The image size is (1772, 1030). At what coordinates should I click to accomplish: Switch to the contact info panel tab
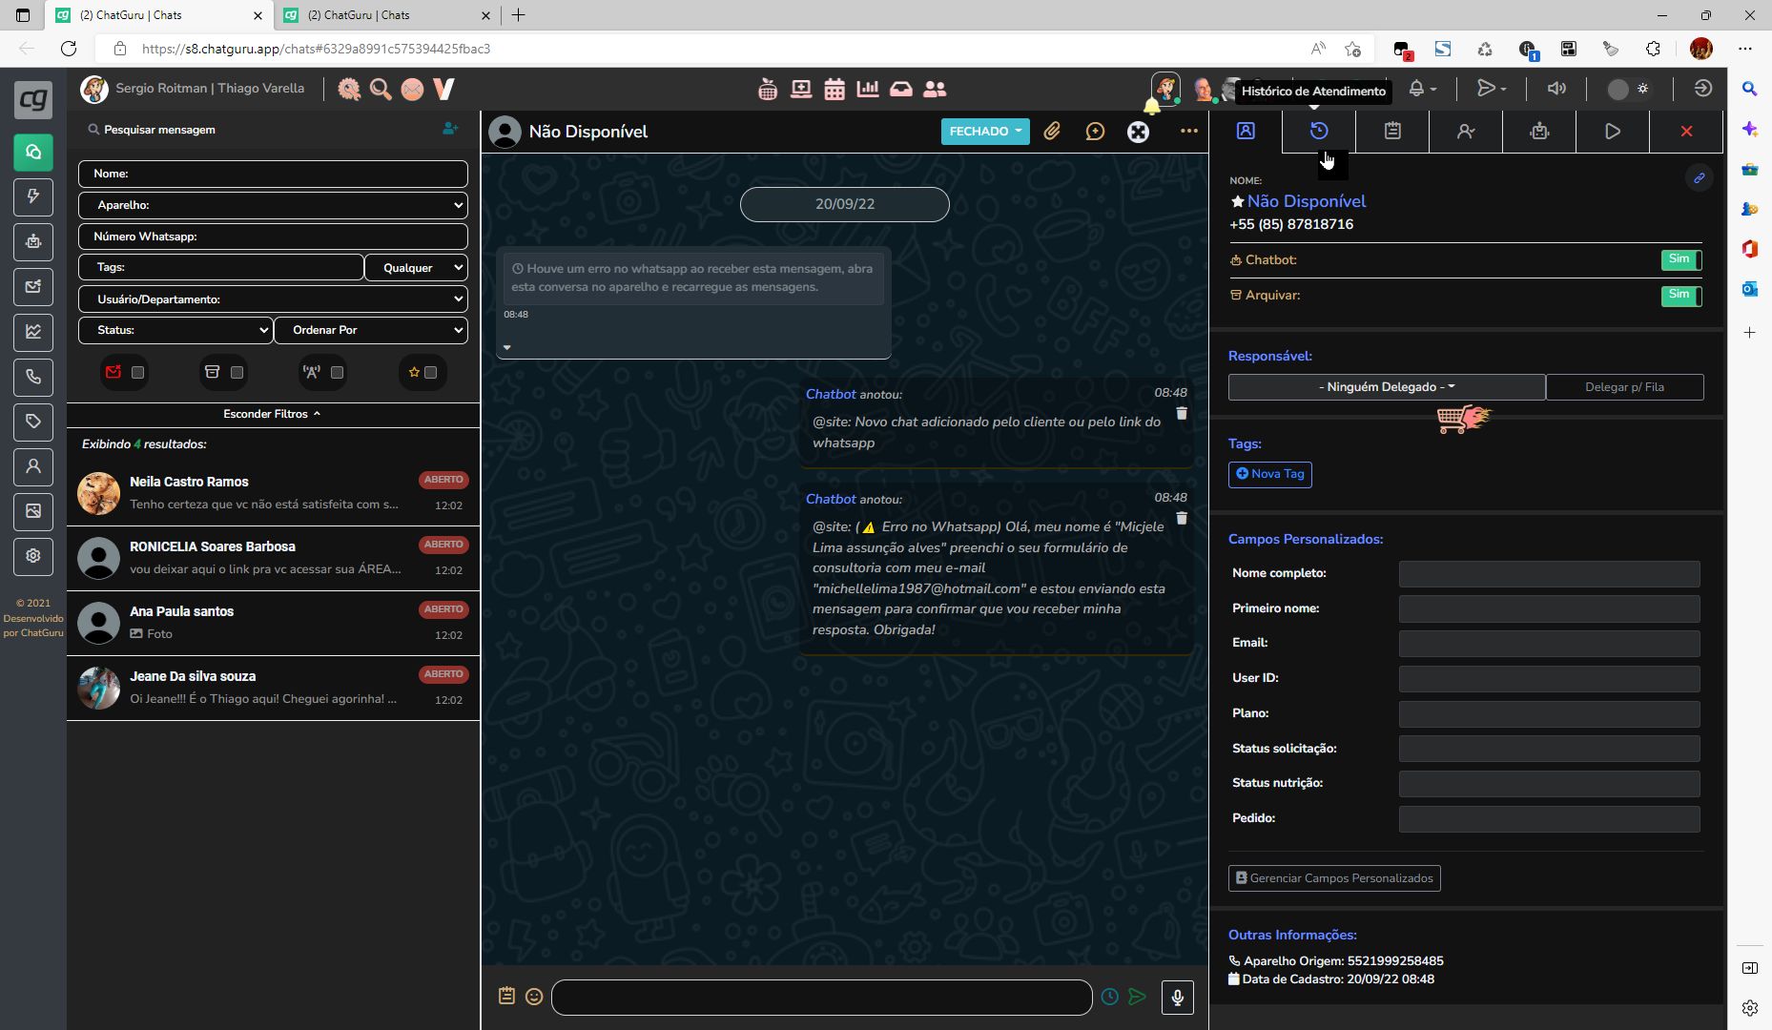(x=1246, y=132)
